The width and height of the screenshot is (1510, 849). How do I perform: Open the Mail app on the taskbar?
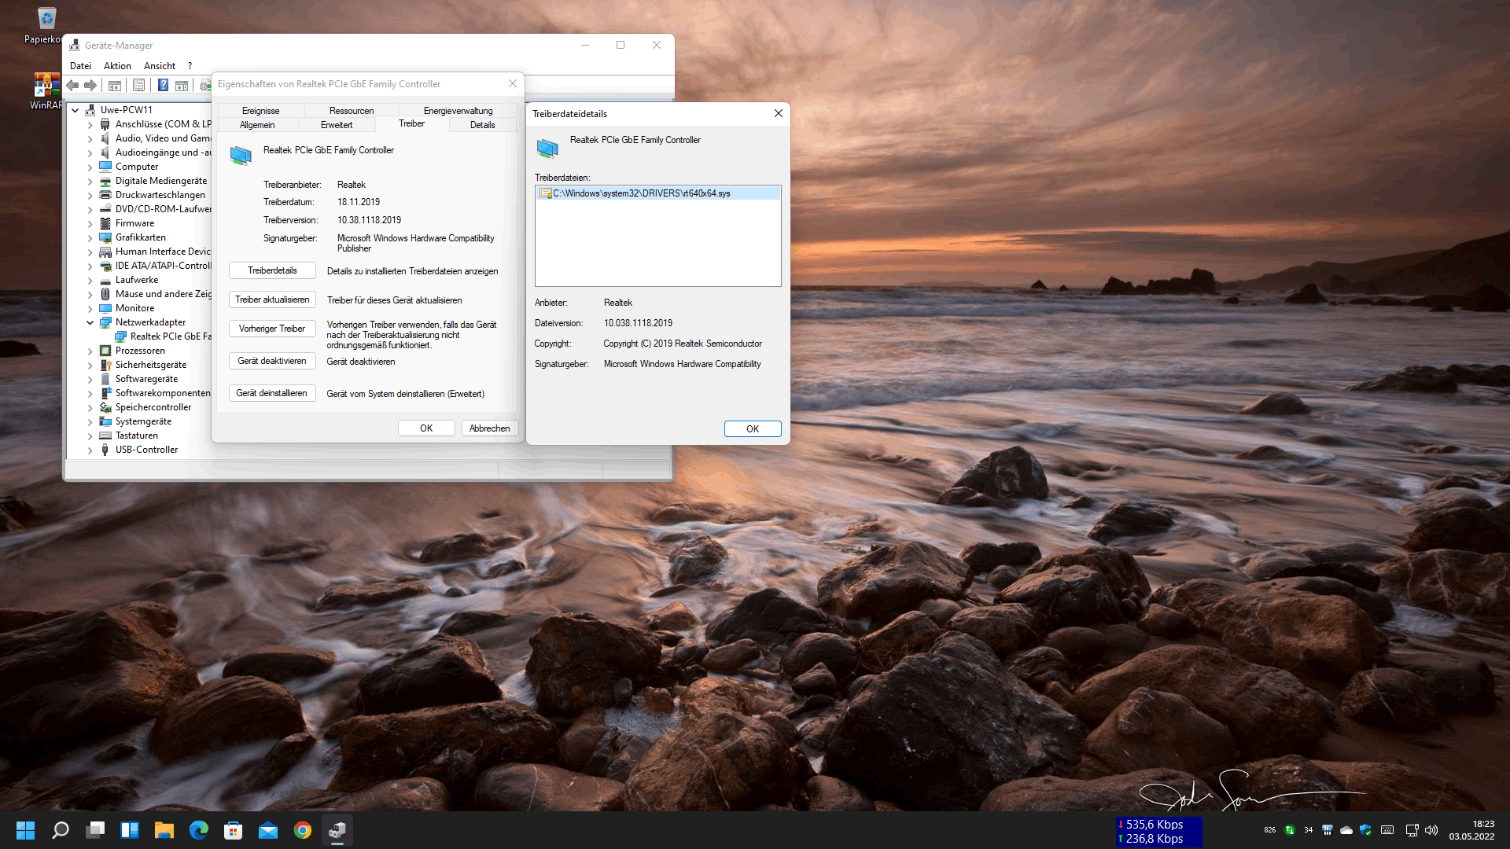coord(267,830)
